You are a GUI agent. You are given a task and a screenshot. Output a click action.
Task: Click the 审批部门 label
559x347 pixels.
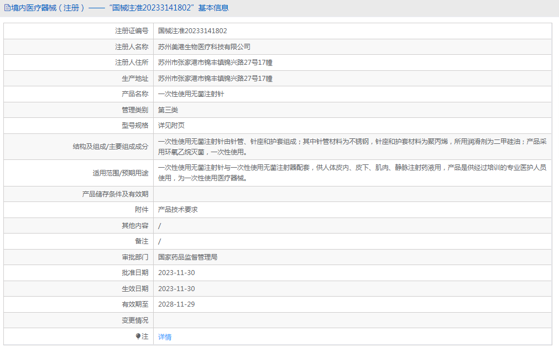[135, 257]
